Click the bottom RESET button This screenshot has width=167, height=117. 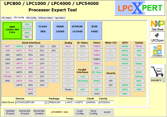coord(107,112)
